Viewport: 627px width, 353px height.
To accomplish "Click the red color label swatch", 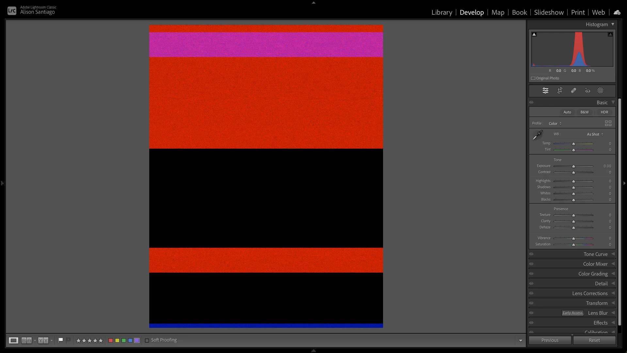I will click(111, 340).
